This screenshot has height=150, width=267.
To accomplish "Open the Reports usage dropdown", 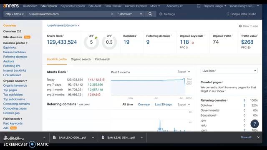I will point(215,6).
